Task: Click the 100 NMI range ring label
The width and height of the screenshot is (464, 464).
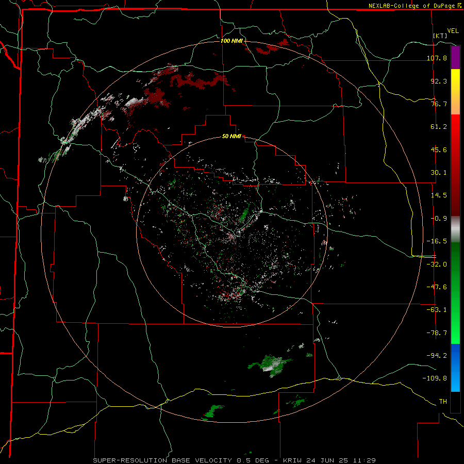Action: [231, 41]
